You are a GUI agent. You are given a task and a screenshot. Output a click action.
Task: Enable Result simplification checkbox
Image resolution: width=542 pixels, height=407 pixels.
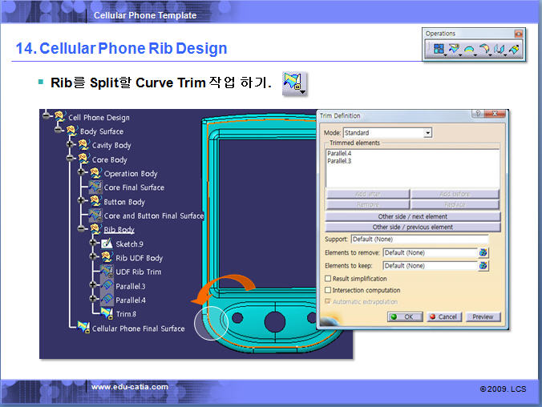point(327,278)
